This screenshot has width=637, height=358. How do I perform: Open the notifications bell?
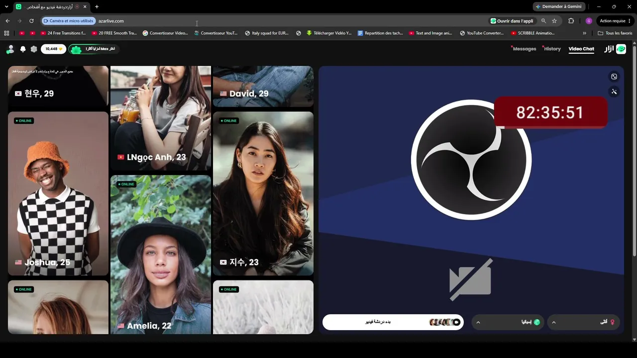pyautogui.click(x=23, y=49)
